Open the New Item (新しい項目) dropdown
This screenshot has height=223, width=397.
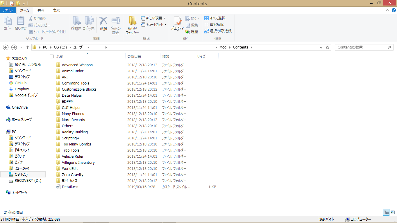tap(153, 18)
